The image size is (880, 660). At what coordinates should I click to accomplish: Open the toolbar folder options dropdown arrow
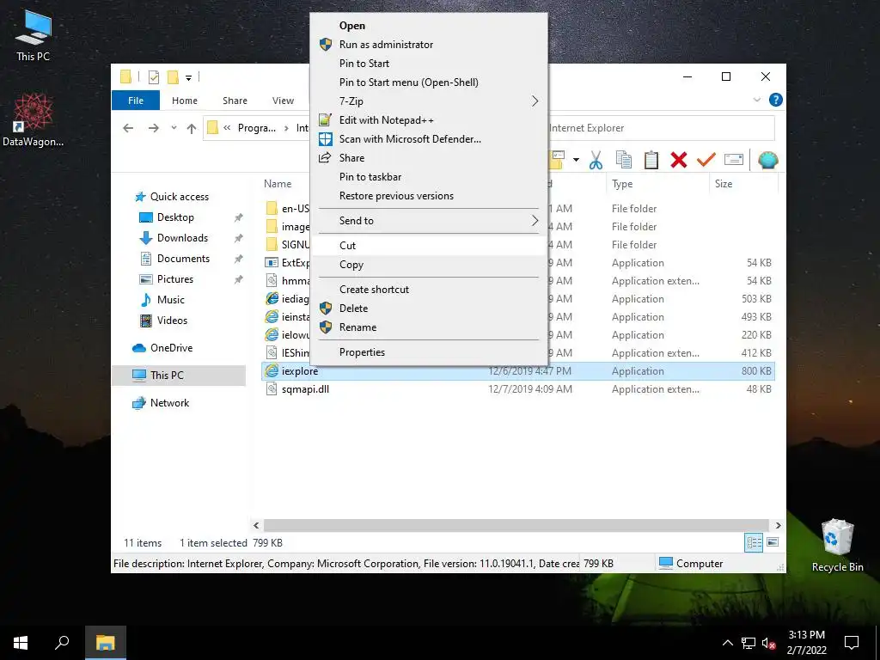(x=576, y=160)
